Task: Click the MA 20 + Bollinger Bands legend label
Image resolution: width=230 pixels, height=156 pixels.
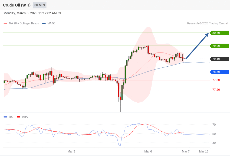Action: (x=24, y=24)
